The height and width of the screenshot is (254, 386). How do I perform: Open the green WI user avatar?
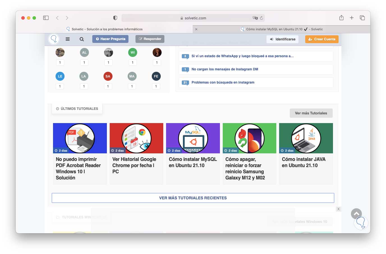click(133, 52)
